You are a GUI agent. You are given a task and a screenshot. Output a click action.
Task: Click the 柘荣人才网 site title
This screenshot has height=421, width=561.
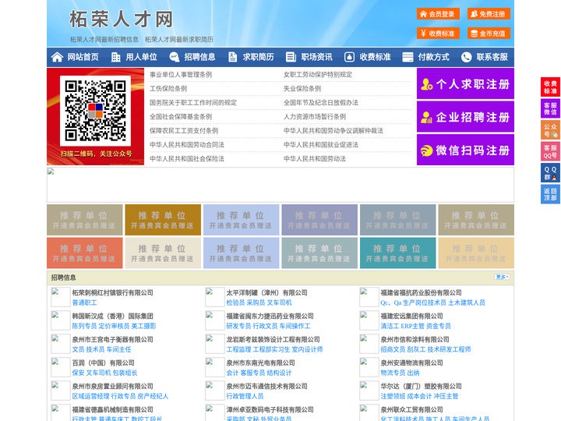(x=122, y=19)
